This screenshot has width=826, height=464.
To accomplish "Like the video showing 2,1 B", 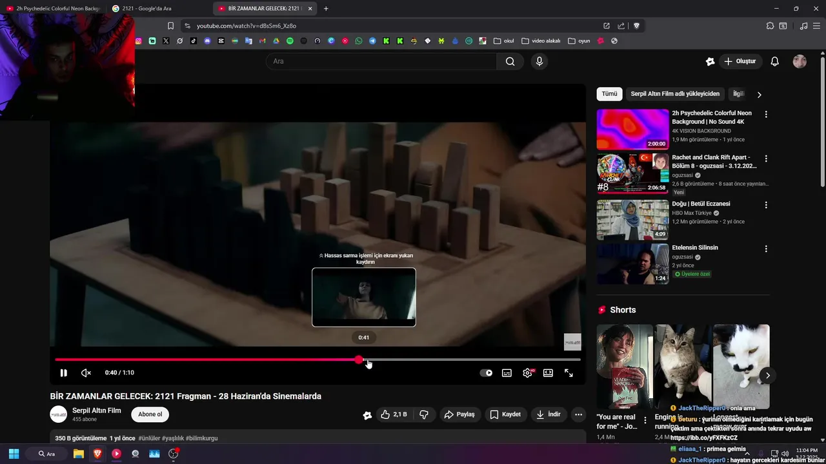I will point(394,414).
